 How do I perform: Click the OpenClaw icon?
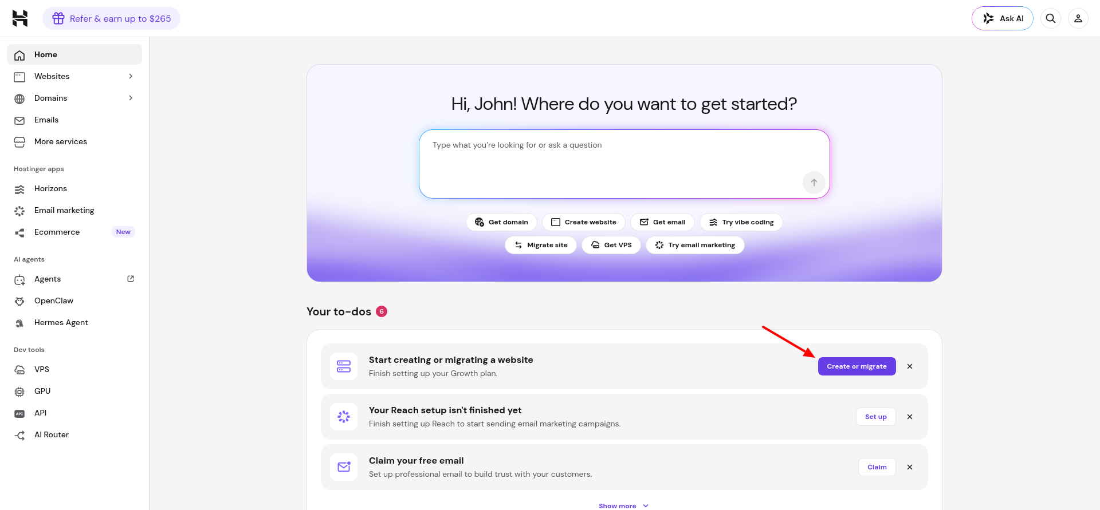pos(19,301)
